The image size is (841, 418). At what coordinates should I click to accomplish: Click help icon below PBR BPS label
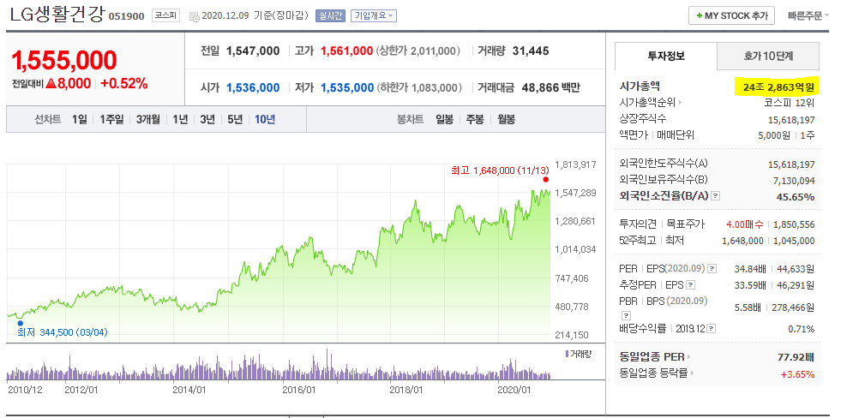(626, 315)
